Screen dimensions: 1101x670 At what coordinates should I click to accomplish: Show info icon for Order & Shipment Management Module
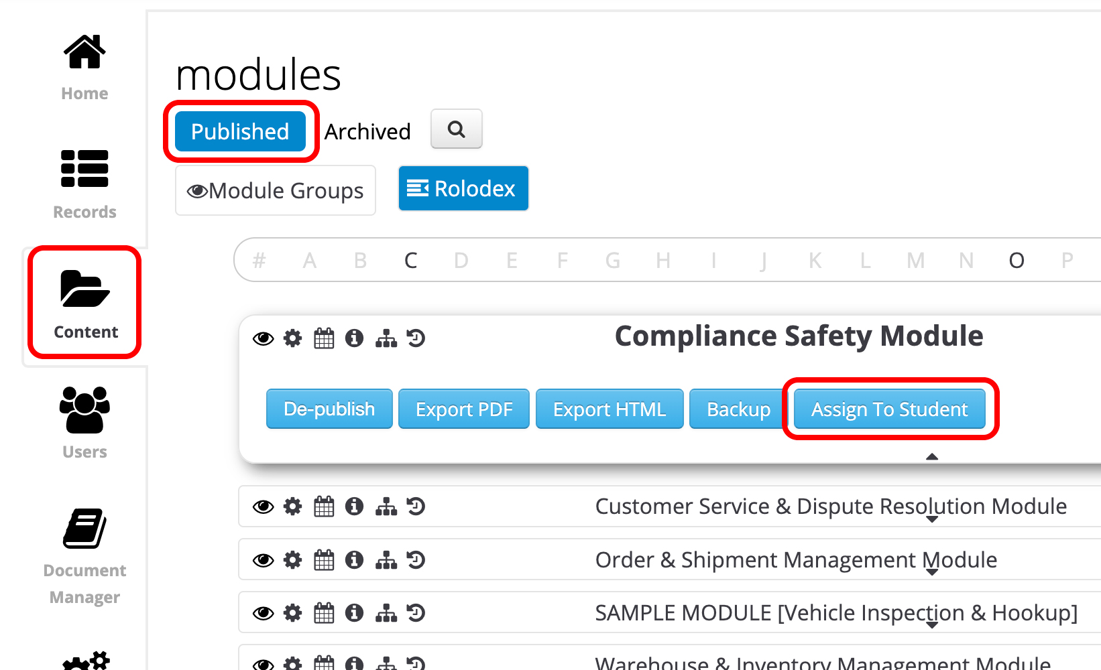(355, 559)
